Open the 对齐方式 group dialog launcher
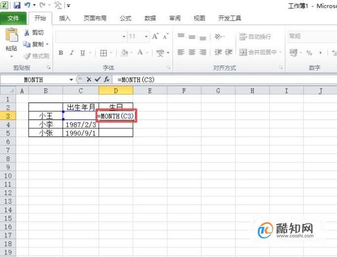The height and width of the screenshot is (257, 337). [x=281, y=68]
